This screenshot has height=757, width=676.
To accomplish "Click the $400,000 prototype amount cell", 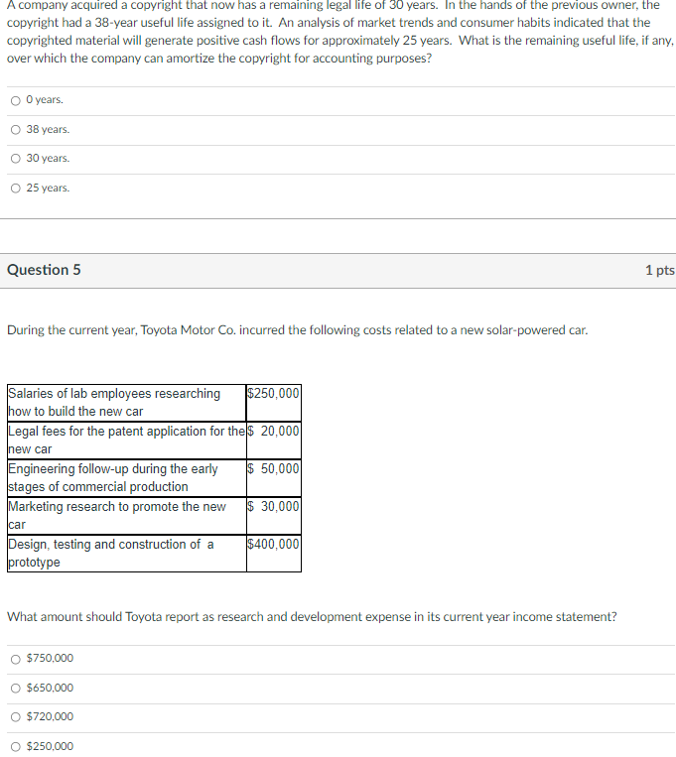I will [274, 554].
